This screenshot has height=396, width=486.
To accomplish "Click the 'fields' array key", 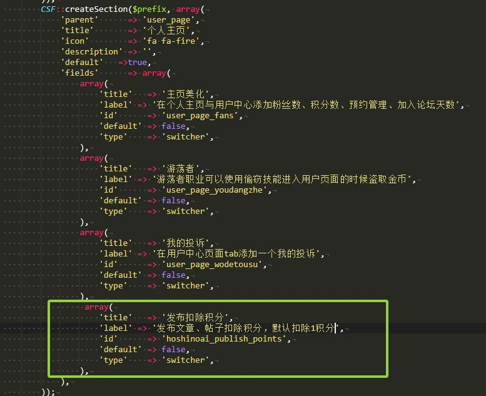I will coord(78,73).
